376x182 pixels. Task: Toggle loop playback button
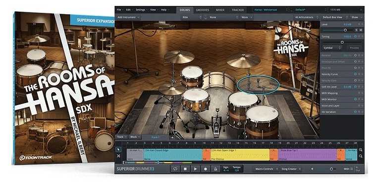pyautogui.click(x=175, y=169)
